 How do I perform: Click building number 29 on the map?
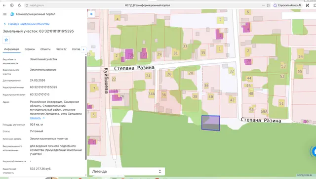tap(159, 54)
